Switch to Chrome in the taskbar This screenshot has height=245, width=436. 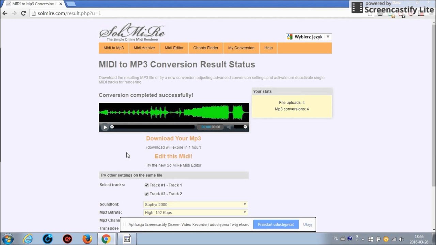pyautogui.click(x=106, y=239)
